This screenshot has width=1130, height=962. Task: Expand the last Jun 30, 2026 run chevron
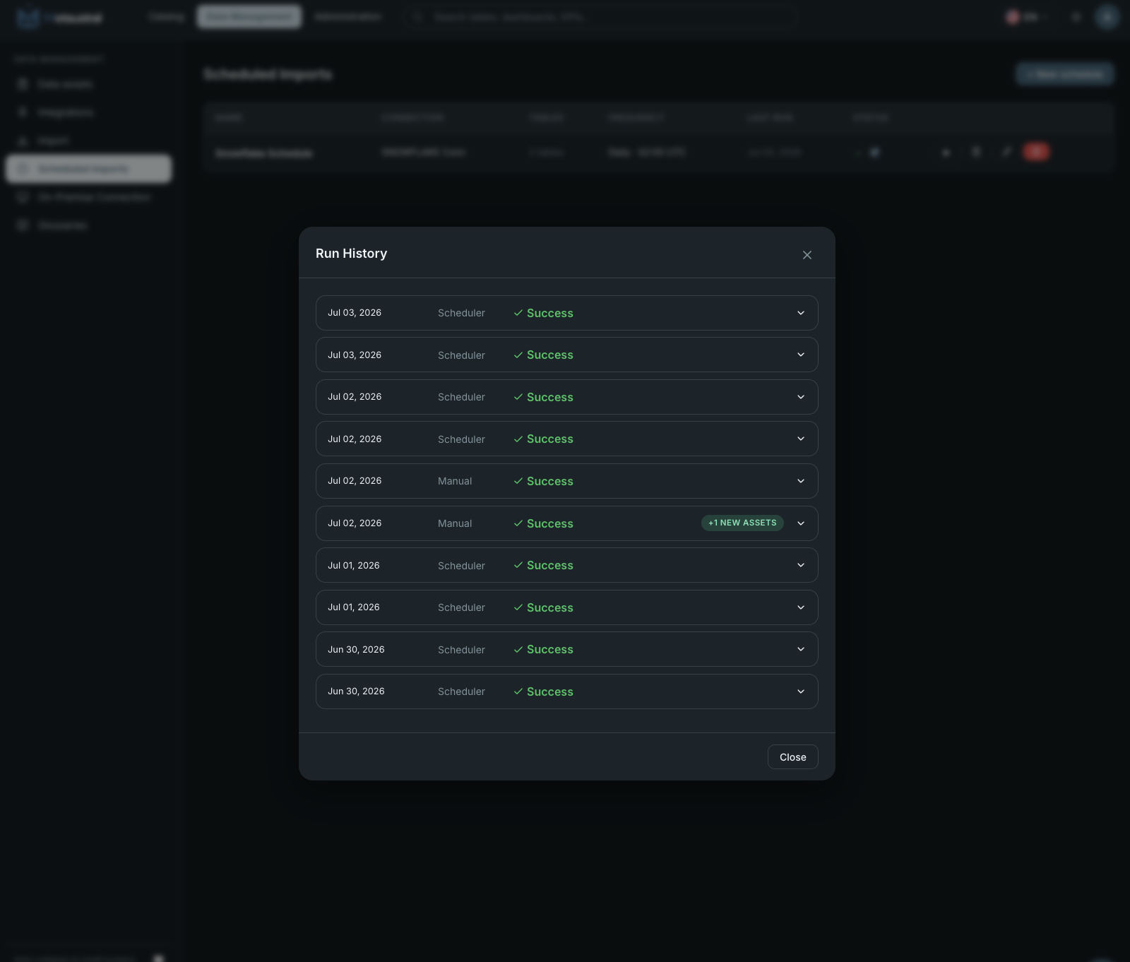coord(801,691)
